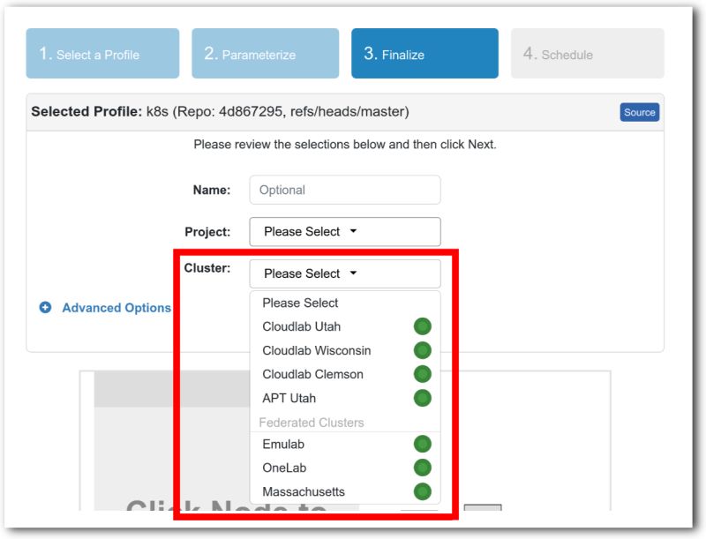Click the 'Federated Clusters' group header
The image size is (706, 539).
(312, 423)
